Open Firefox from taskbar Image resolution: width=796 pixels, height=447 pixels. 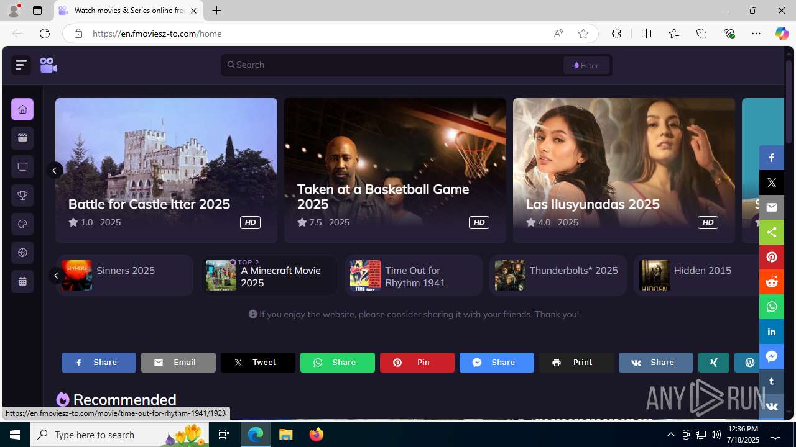tap(317, 435)
